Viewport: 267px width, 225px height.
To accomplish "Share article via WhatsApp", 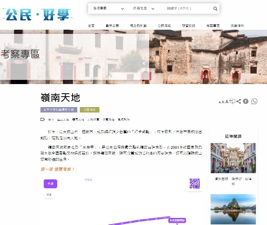I will [254, 101].
